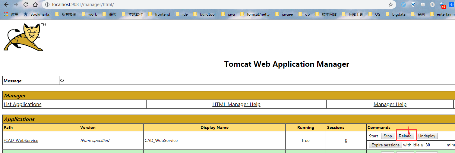Click the browser forward arrow
Image resolution: width=455 pixels, height=153 pixels.
coord(16,5)
